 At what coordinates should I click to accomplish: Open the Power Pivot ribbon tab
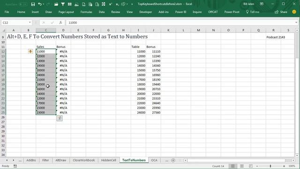232,12
